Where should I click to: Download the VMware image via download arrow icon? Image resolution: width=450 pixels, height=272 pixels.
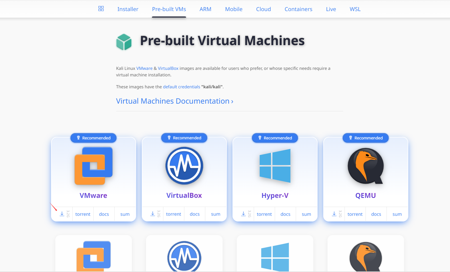62,214
